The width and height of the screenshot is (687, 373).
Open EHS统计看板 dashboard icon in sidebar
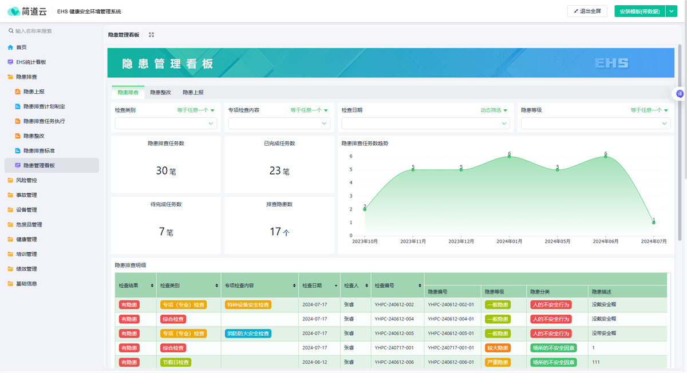click(10, 62)
